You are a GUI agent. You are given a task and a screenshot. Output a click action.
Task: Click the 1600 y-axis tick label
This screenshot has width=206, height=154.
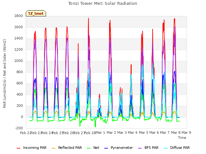19,27
